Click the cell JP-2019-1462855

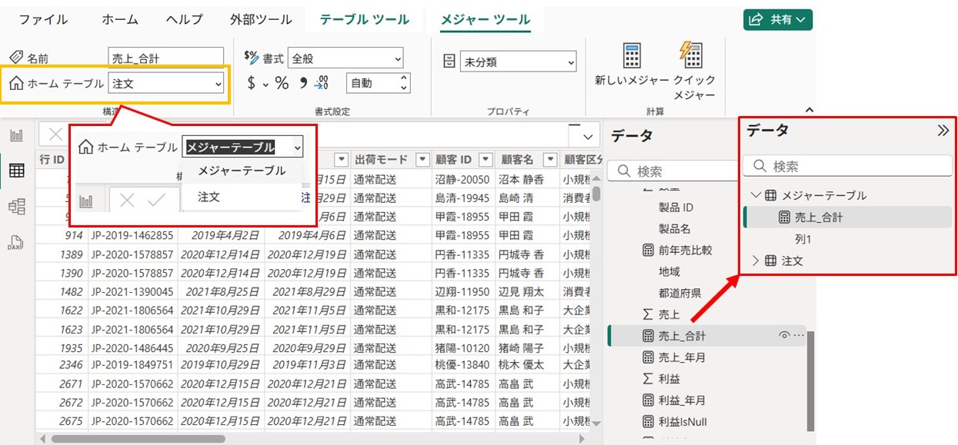click(132, 235)
